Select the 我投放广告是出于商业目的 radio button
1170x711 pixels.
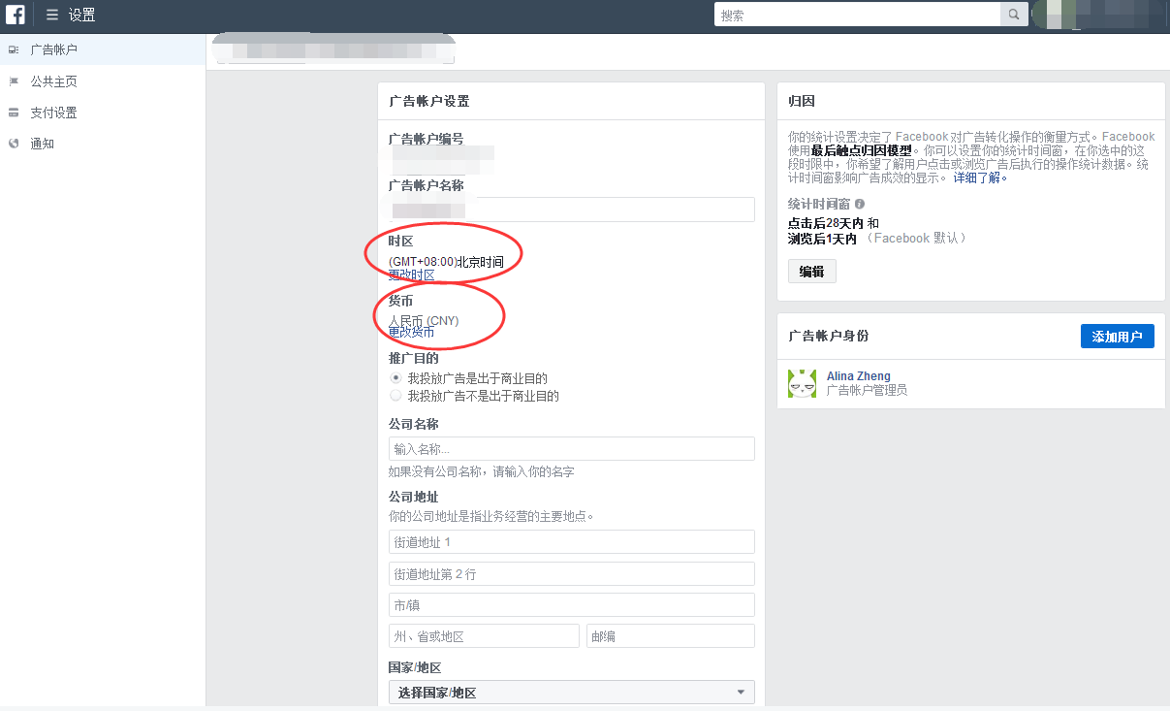395,378
